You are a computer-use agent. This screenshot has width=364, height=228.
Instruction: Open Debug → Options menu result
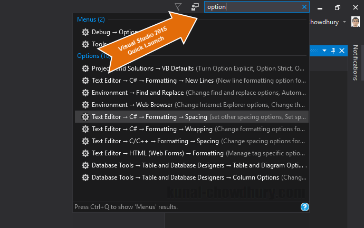tap(191, 32)
